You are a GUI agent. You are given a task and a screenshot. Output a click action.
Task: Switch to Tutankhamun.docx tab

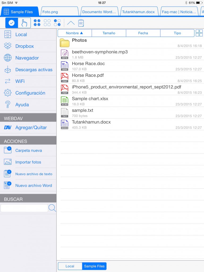[139, 12]
